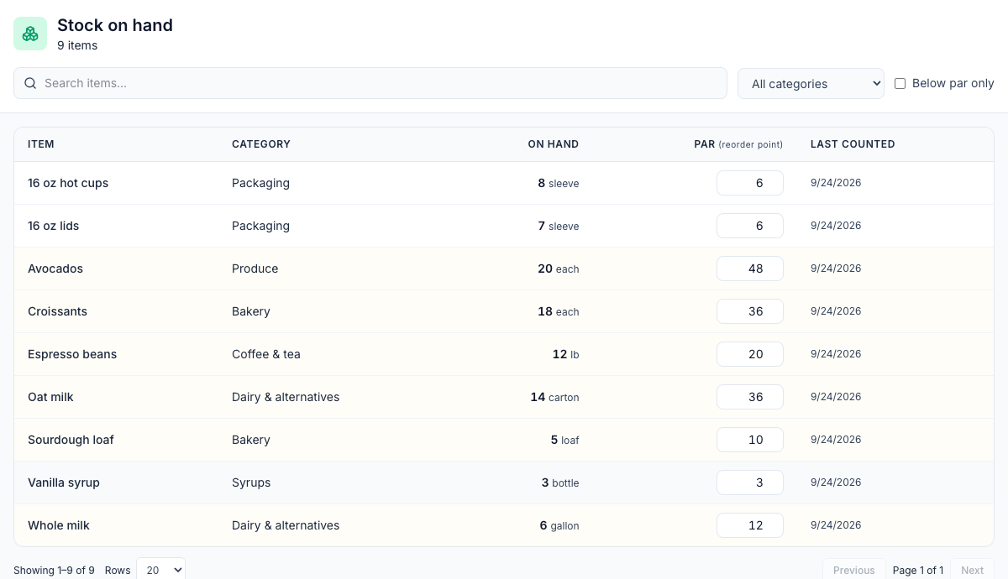Viewport: 1008px width, 579px height.
Task: Open the All categories dropdown
Action: [811, 83]
